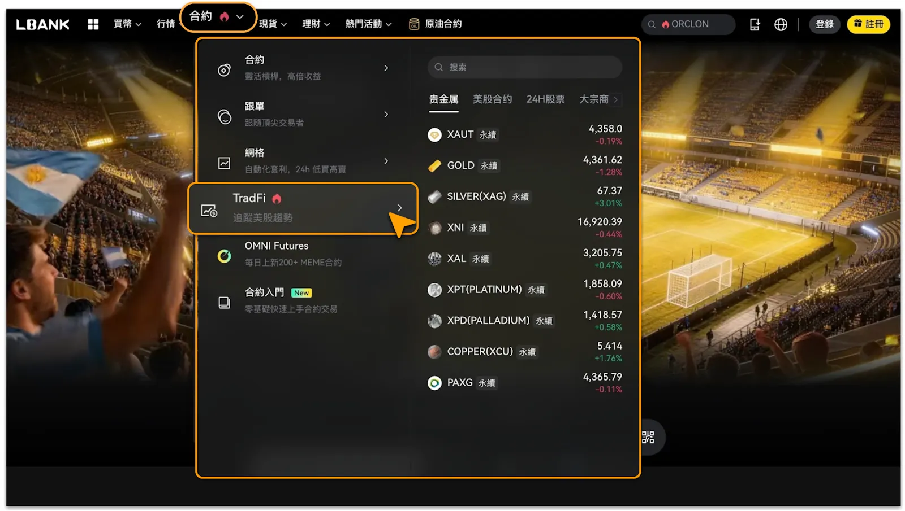
Task: Expand the 理財 dropdown menu
Action: [x=316, y=24]
